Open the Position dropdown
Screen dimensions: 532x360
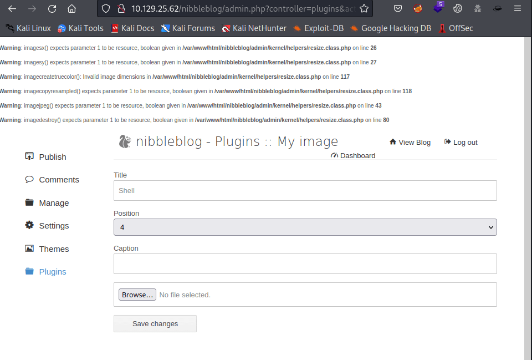point(305,227)
